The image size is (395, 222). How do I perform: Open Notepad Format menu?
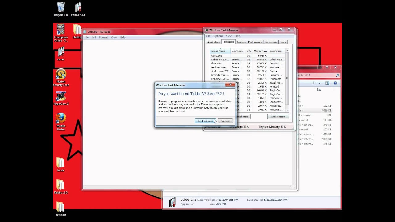[103, 37]
